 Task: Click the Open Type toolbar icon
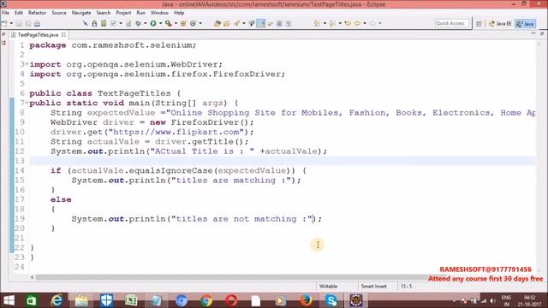(x=217, y=23)
